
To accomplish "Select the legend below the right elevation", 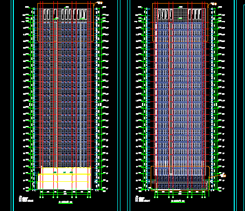I will pyautogui.click(x=142, y=199).
